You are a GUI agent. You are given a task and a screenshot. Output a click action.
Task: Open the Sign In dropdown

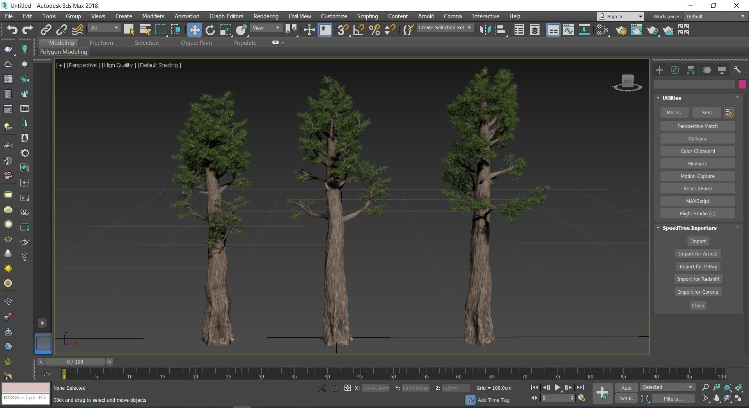click(620, 16)
